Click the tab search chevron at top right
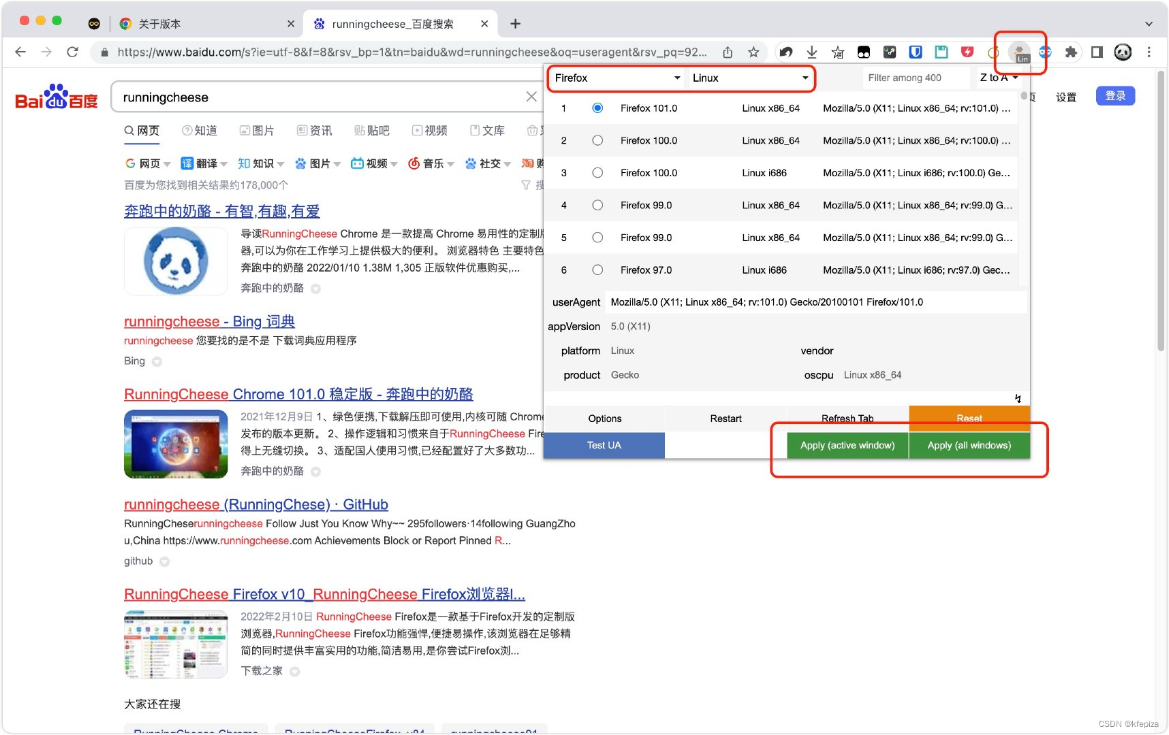 tap(1149, 24)
